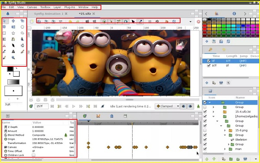Add new color to palette

tap(207, 41)
